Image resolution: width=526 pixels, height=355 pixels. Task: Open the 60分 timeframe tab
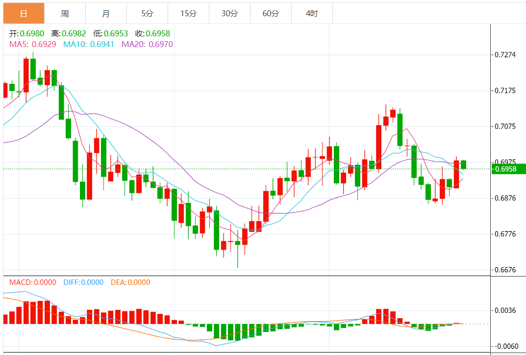pos(271,13)
